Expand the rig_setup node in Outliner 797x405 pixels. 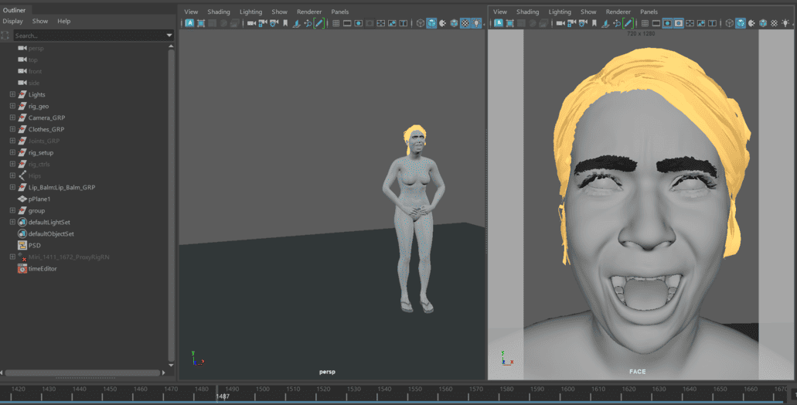click(x=12, y=152)
